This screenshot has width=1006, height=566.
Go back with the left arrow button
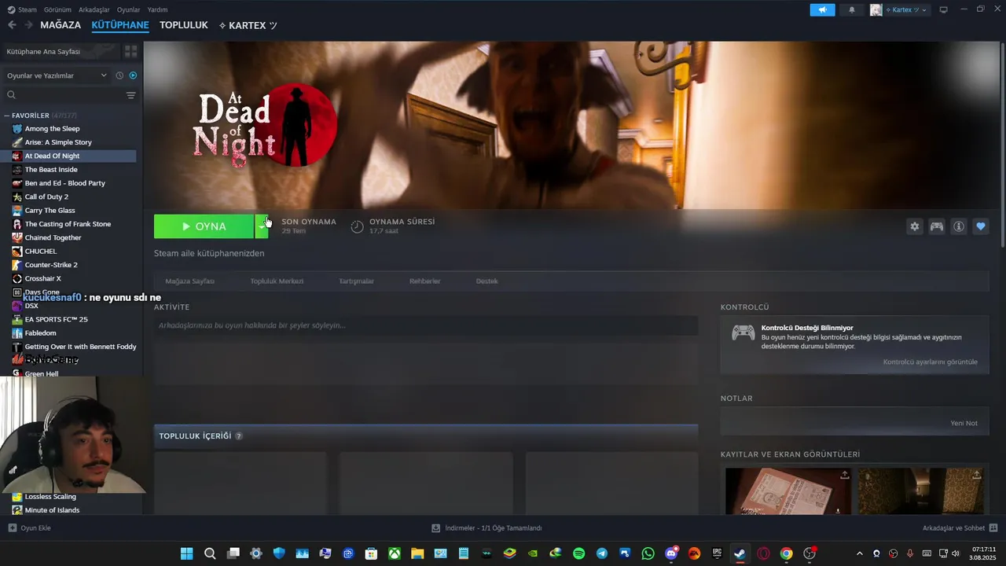[x=12, y=25]
